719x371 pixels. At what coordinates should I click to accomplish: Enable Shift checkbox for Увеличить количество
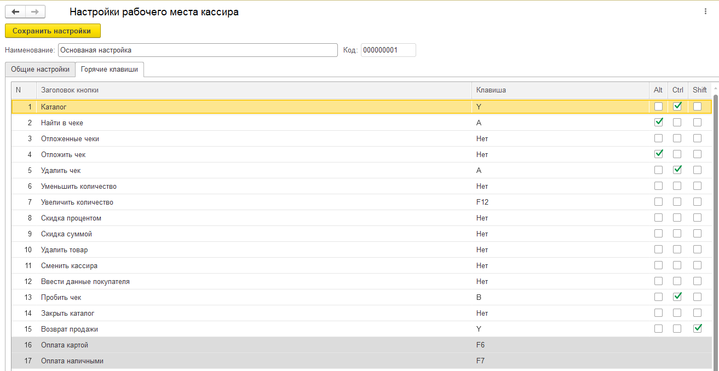coord(697,202)
